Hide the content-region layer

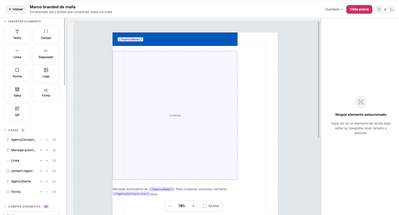coord(54,171)
